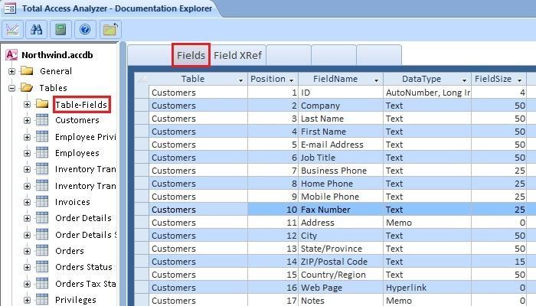The image size is (536, 306).
Task: Expand the Orders table node
Action: point(27,251)
